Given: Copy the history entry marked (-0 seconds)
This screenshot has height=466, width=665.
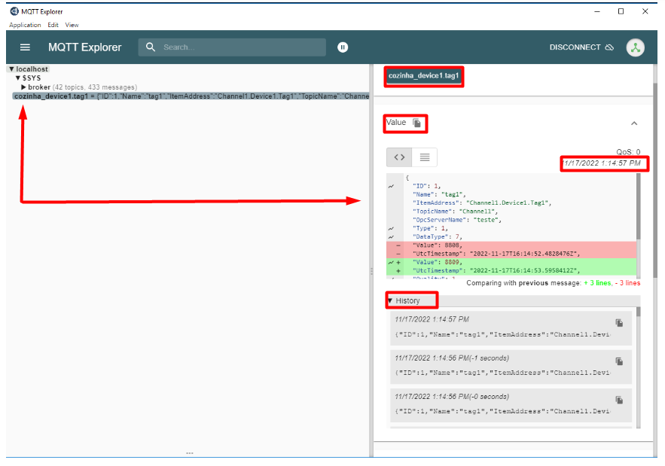Looking at the screenshot, I should [x=619, y=401].
